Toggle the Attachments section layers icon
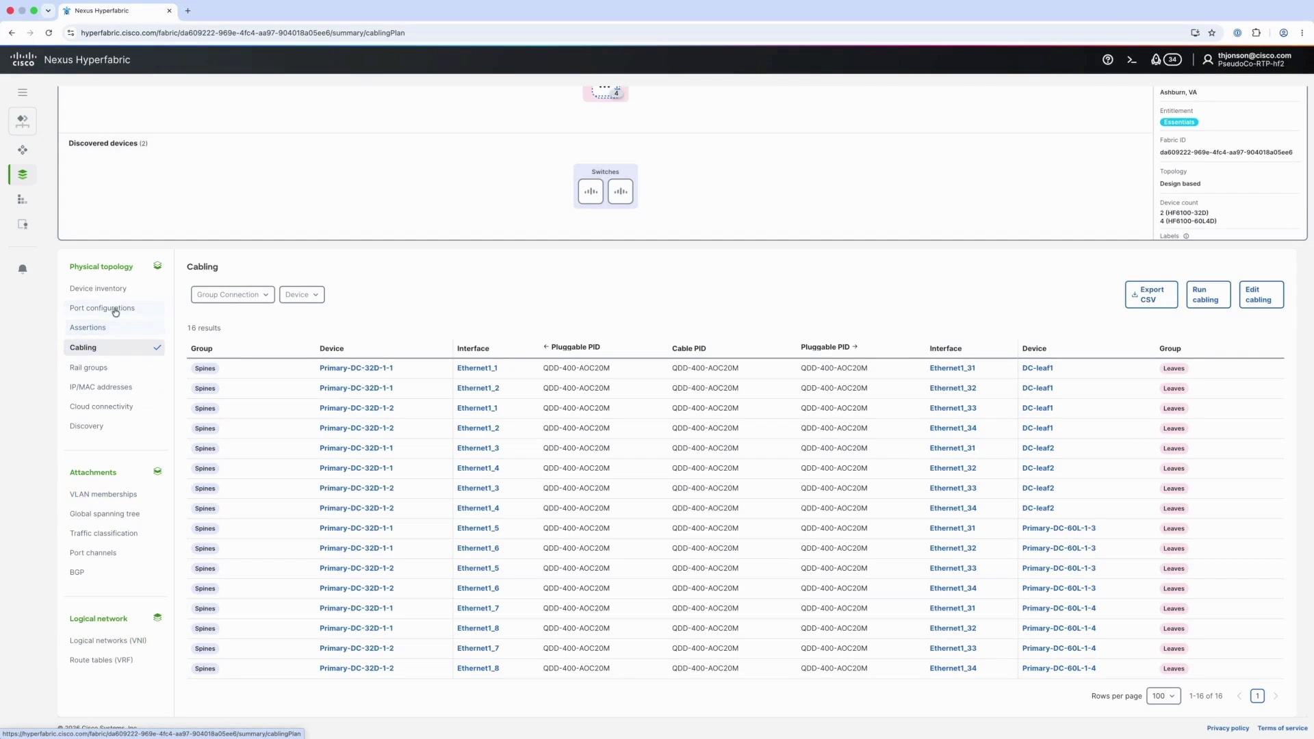The height and width of the screenshot is (739, 1314). (x=157, y=471)
